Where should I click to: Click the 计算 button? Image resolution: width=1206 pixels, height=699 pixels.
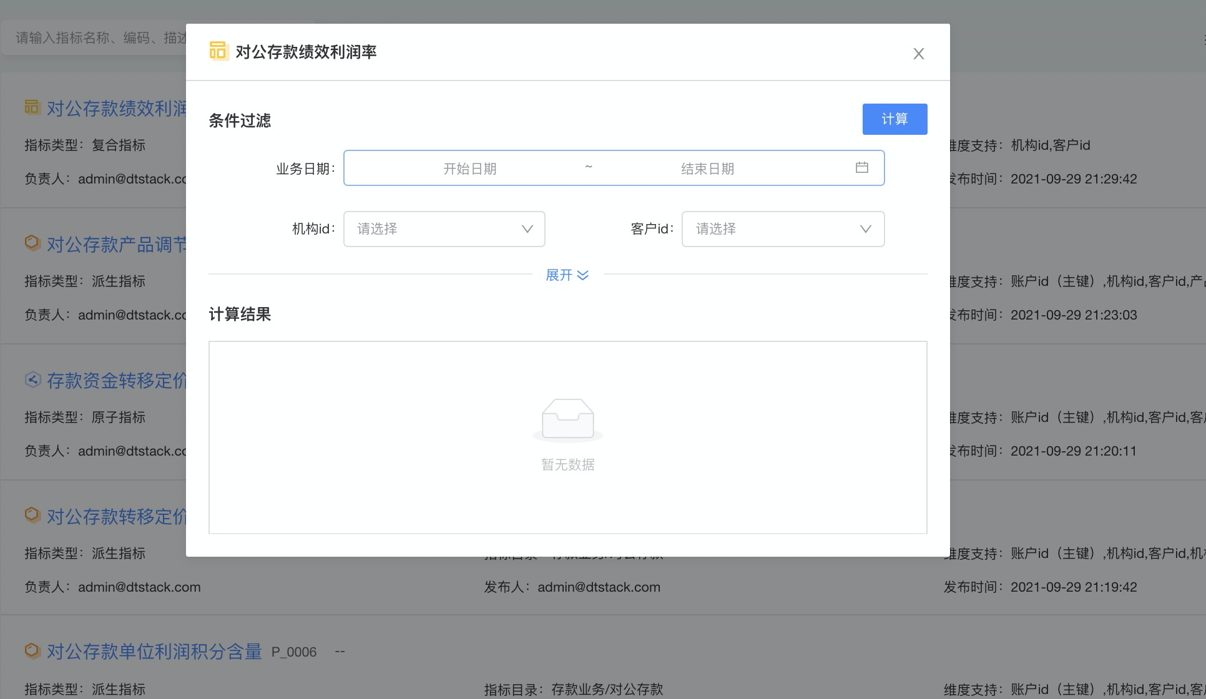(895, 119)
